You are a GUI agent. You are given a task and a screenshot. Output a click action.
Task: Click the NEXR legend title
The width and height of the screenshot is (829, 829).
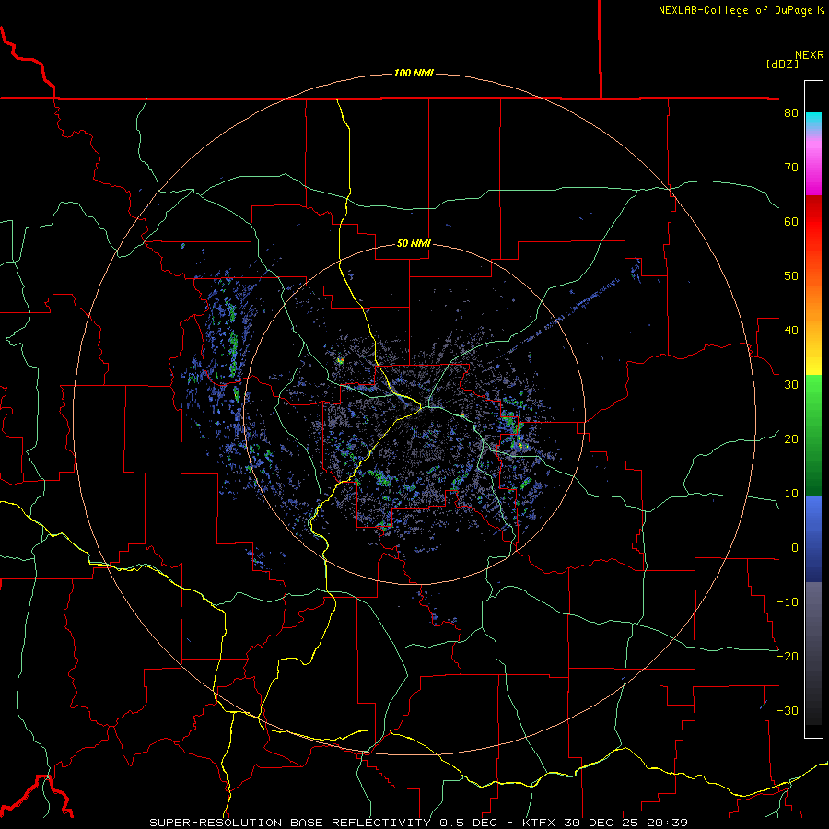[809, 55]
